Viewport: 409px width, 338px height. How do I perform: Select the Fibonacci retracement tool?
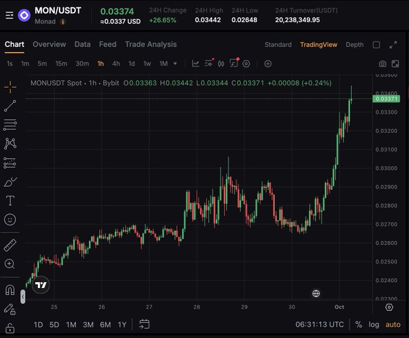(x=10, y=124)
